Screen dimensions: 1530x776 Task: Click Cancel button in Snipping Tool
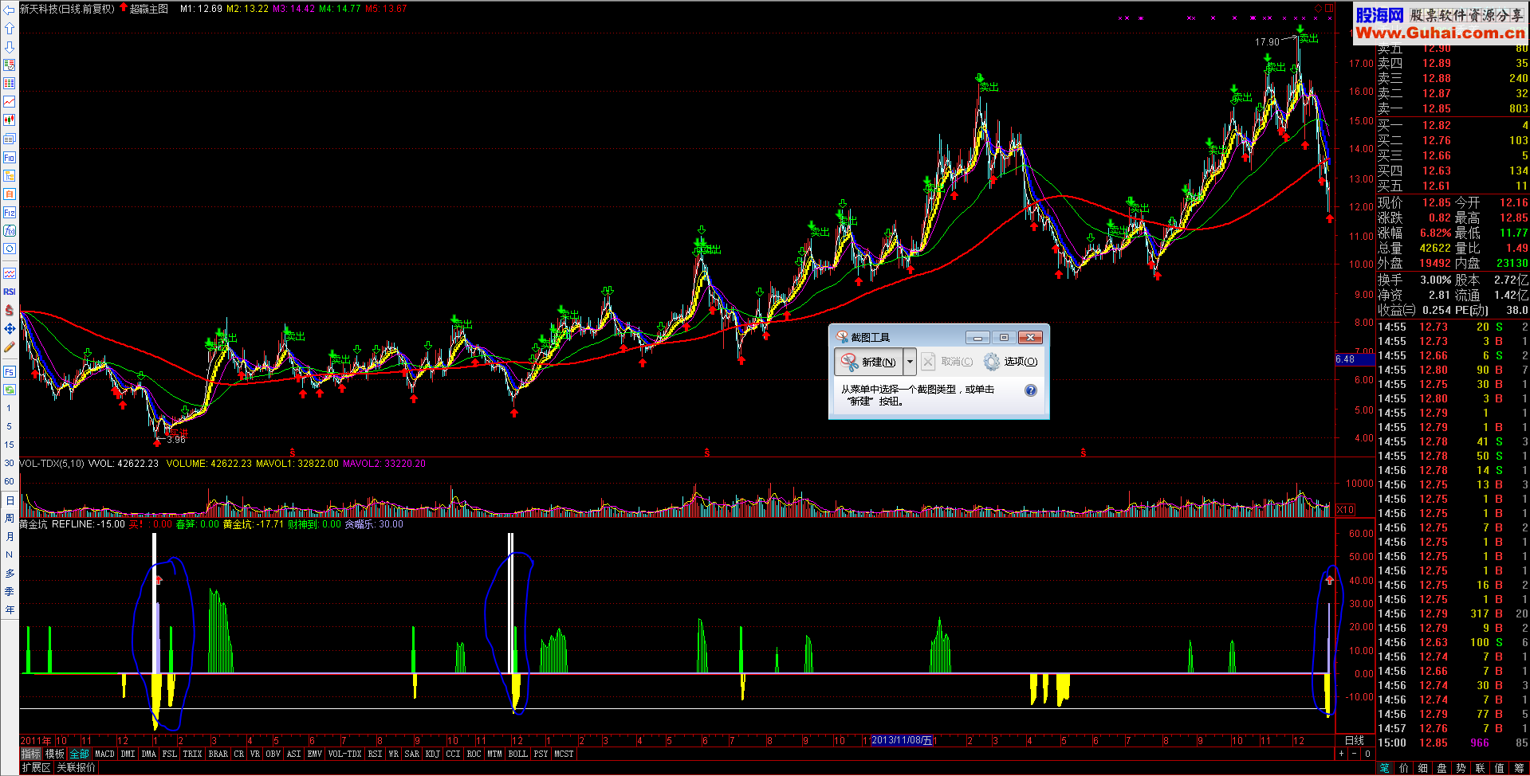click(x=948, y=362)
